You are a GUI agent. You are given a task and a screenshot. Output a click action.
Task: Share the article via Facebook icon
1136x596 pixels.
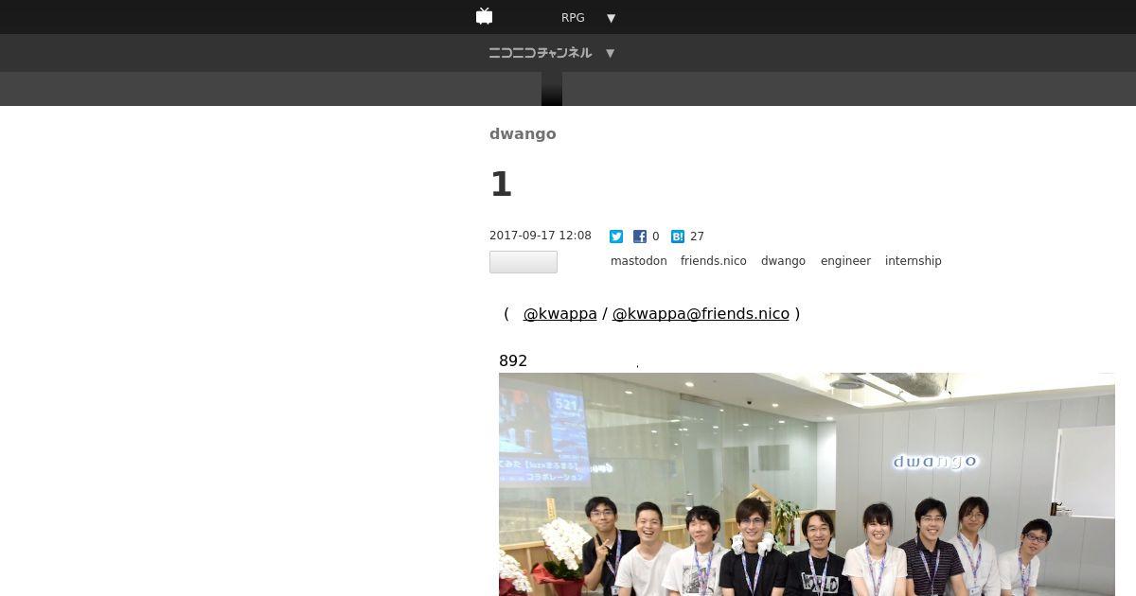[x=640, y=237]
